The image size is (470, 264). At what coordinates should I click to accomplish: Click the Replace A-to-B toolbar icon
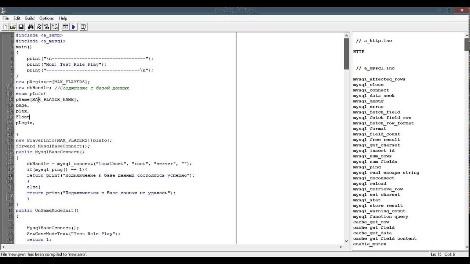click(x=55, y=27)
